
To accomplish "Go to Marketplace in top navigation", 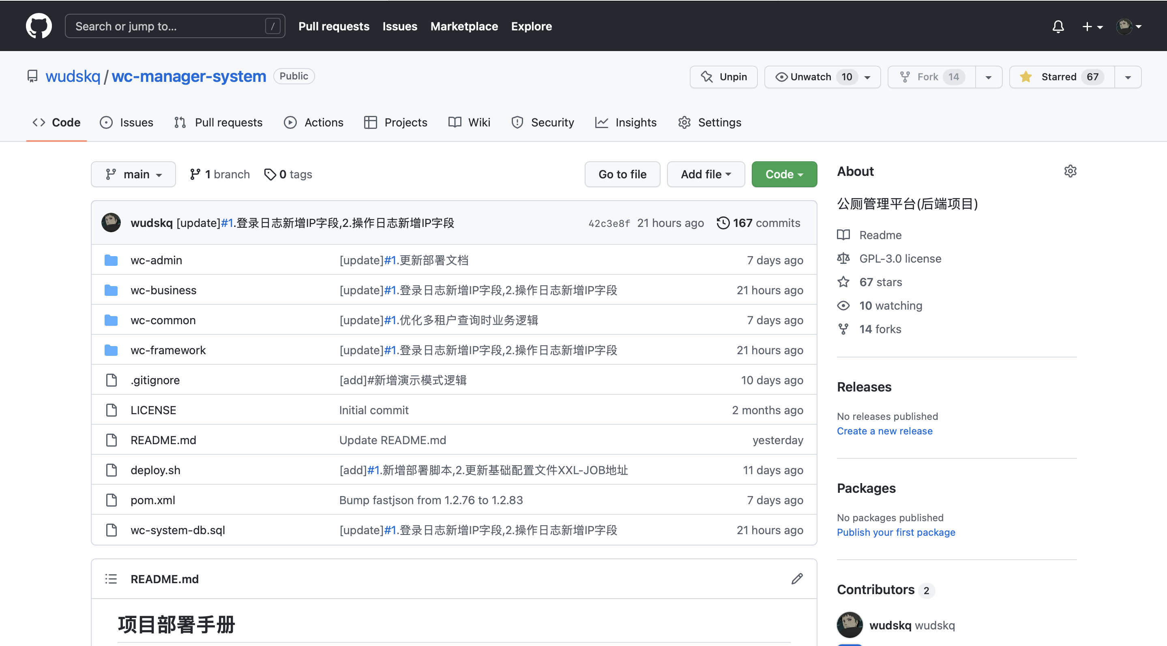I will pos(464,26).
